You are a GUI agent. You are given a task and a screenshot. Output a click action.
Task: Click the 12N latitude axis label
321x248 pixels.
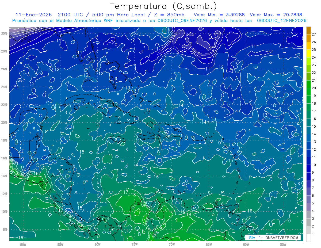[x=5, y=194]
